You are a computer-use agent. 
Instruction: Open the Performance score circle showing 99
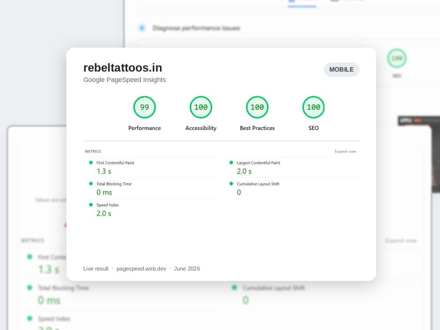tap(144, 107)
